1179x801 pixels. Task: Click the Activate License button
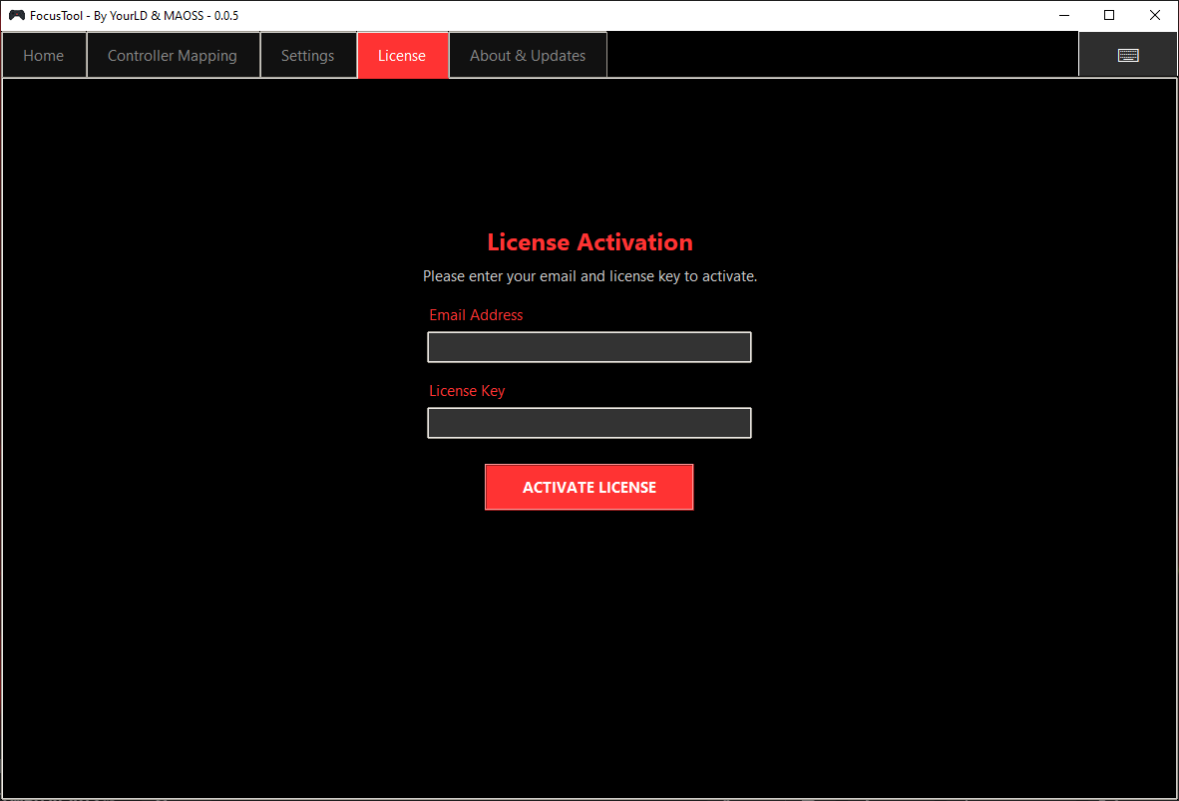coord(589,487)
